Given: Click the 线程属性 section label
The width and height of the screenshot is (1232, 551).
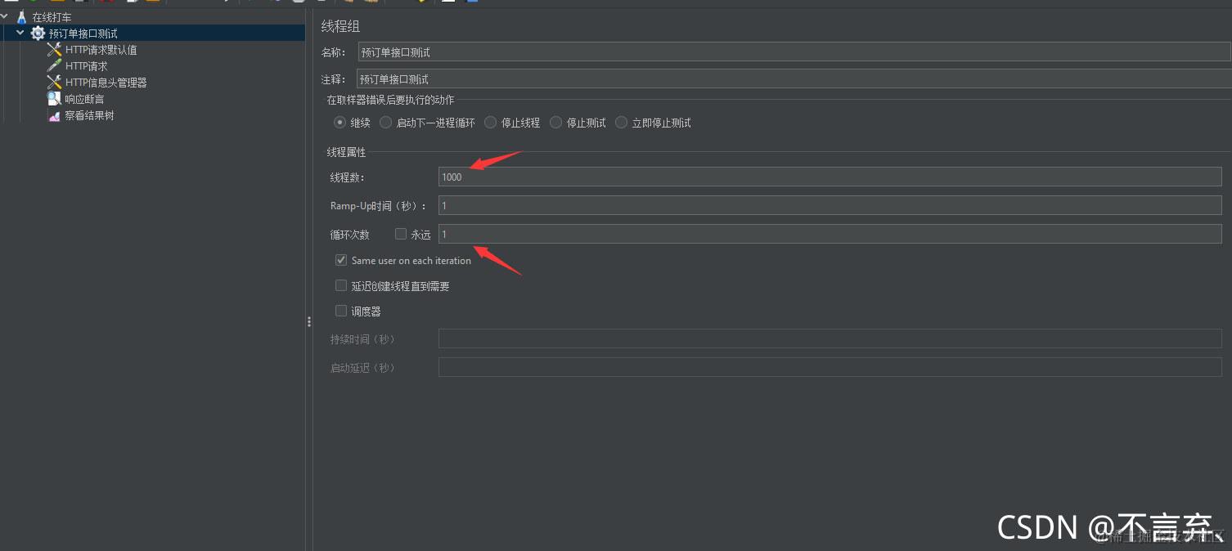Looking at the screenshot, I should point(347,152).
